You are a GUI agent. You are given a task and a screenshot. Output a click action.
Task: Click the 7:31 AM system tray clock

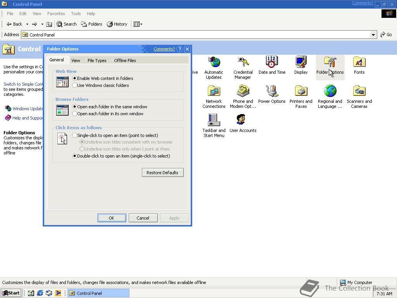pos(384,294)
